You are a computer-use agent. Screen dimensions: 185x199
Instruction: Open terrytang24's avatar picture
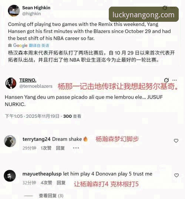[x=10, y=141]
